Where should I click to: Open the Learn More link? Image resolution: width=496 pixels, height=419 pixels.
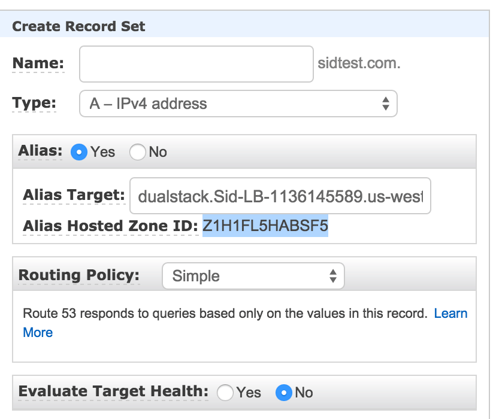[x=450, y=313]
